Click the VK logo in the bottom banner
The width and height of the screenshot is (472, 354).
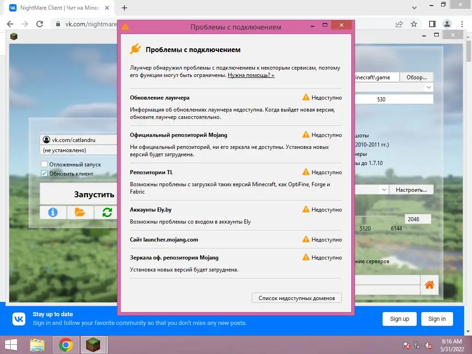[x=19, y=319]
